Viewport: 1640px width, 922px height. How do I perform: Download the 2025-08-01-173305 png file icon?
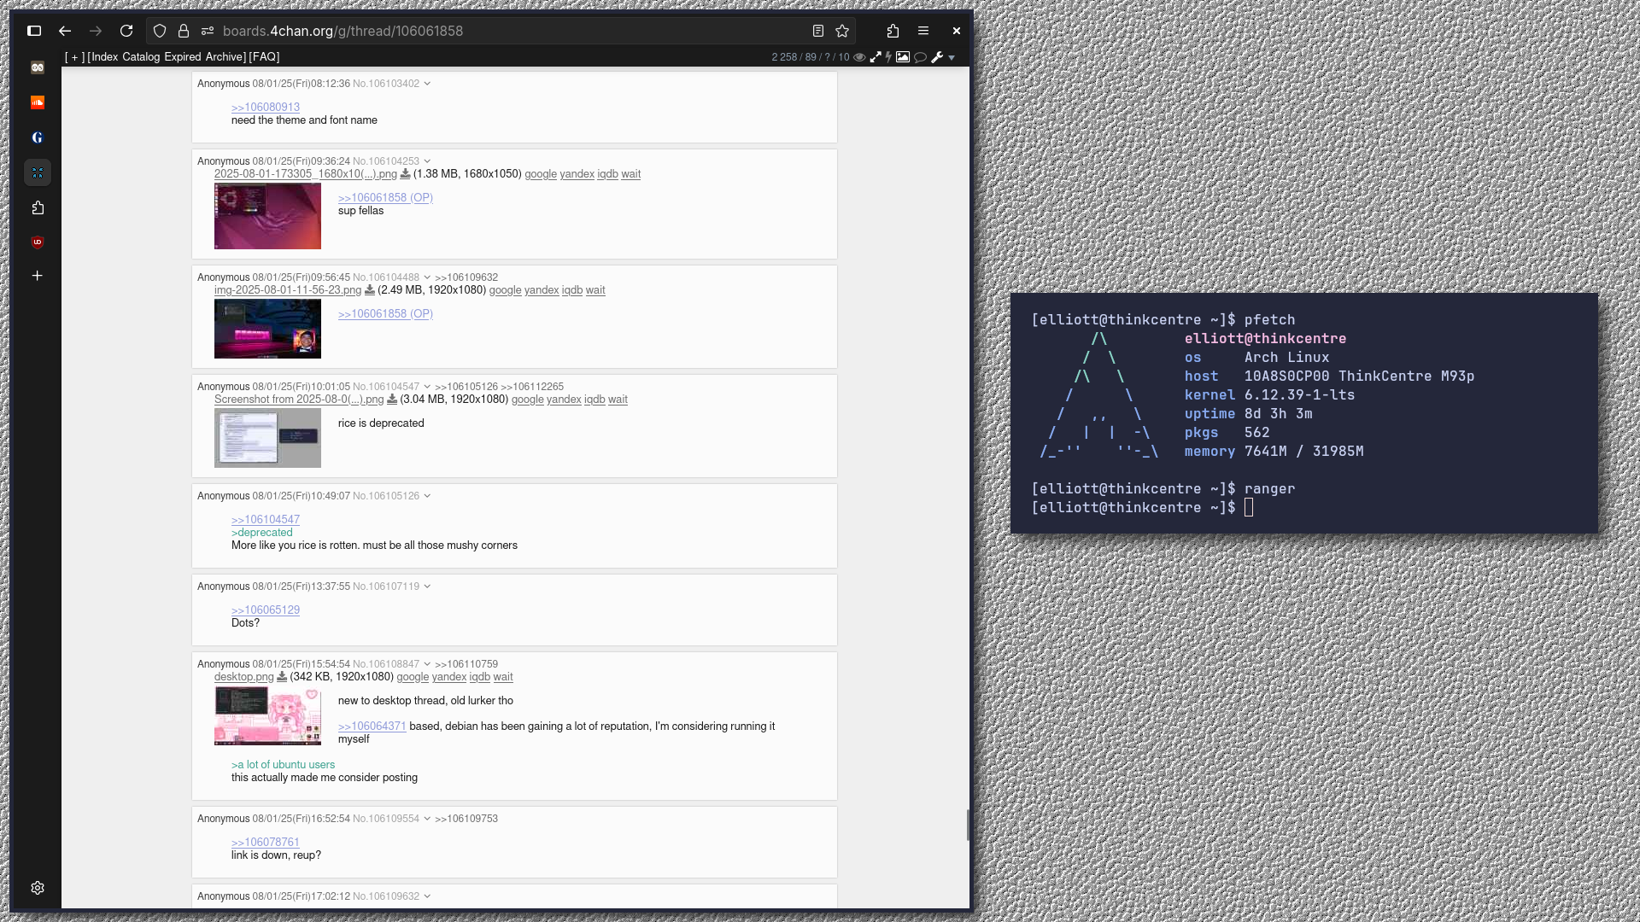(x=406, y=174)
